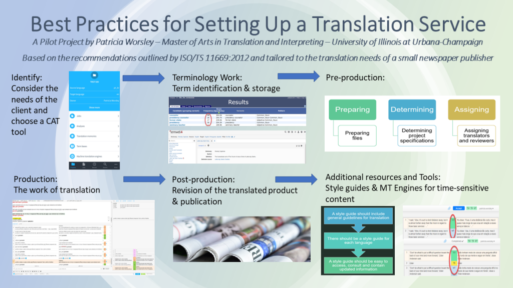Open the Jobs tab in the bottom bar
The height and width of the screenshot is (288, 513).
(84, 165)
